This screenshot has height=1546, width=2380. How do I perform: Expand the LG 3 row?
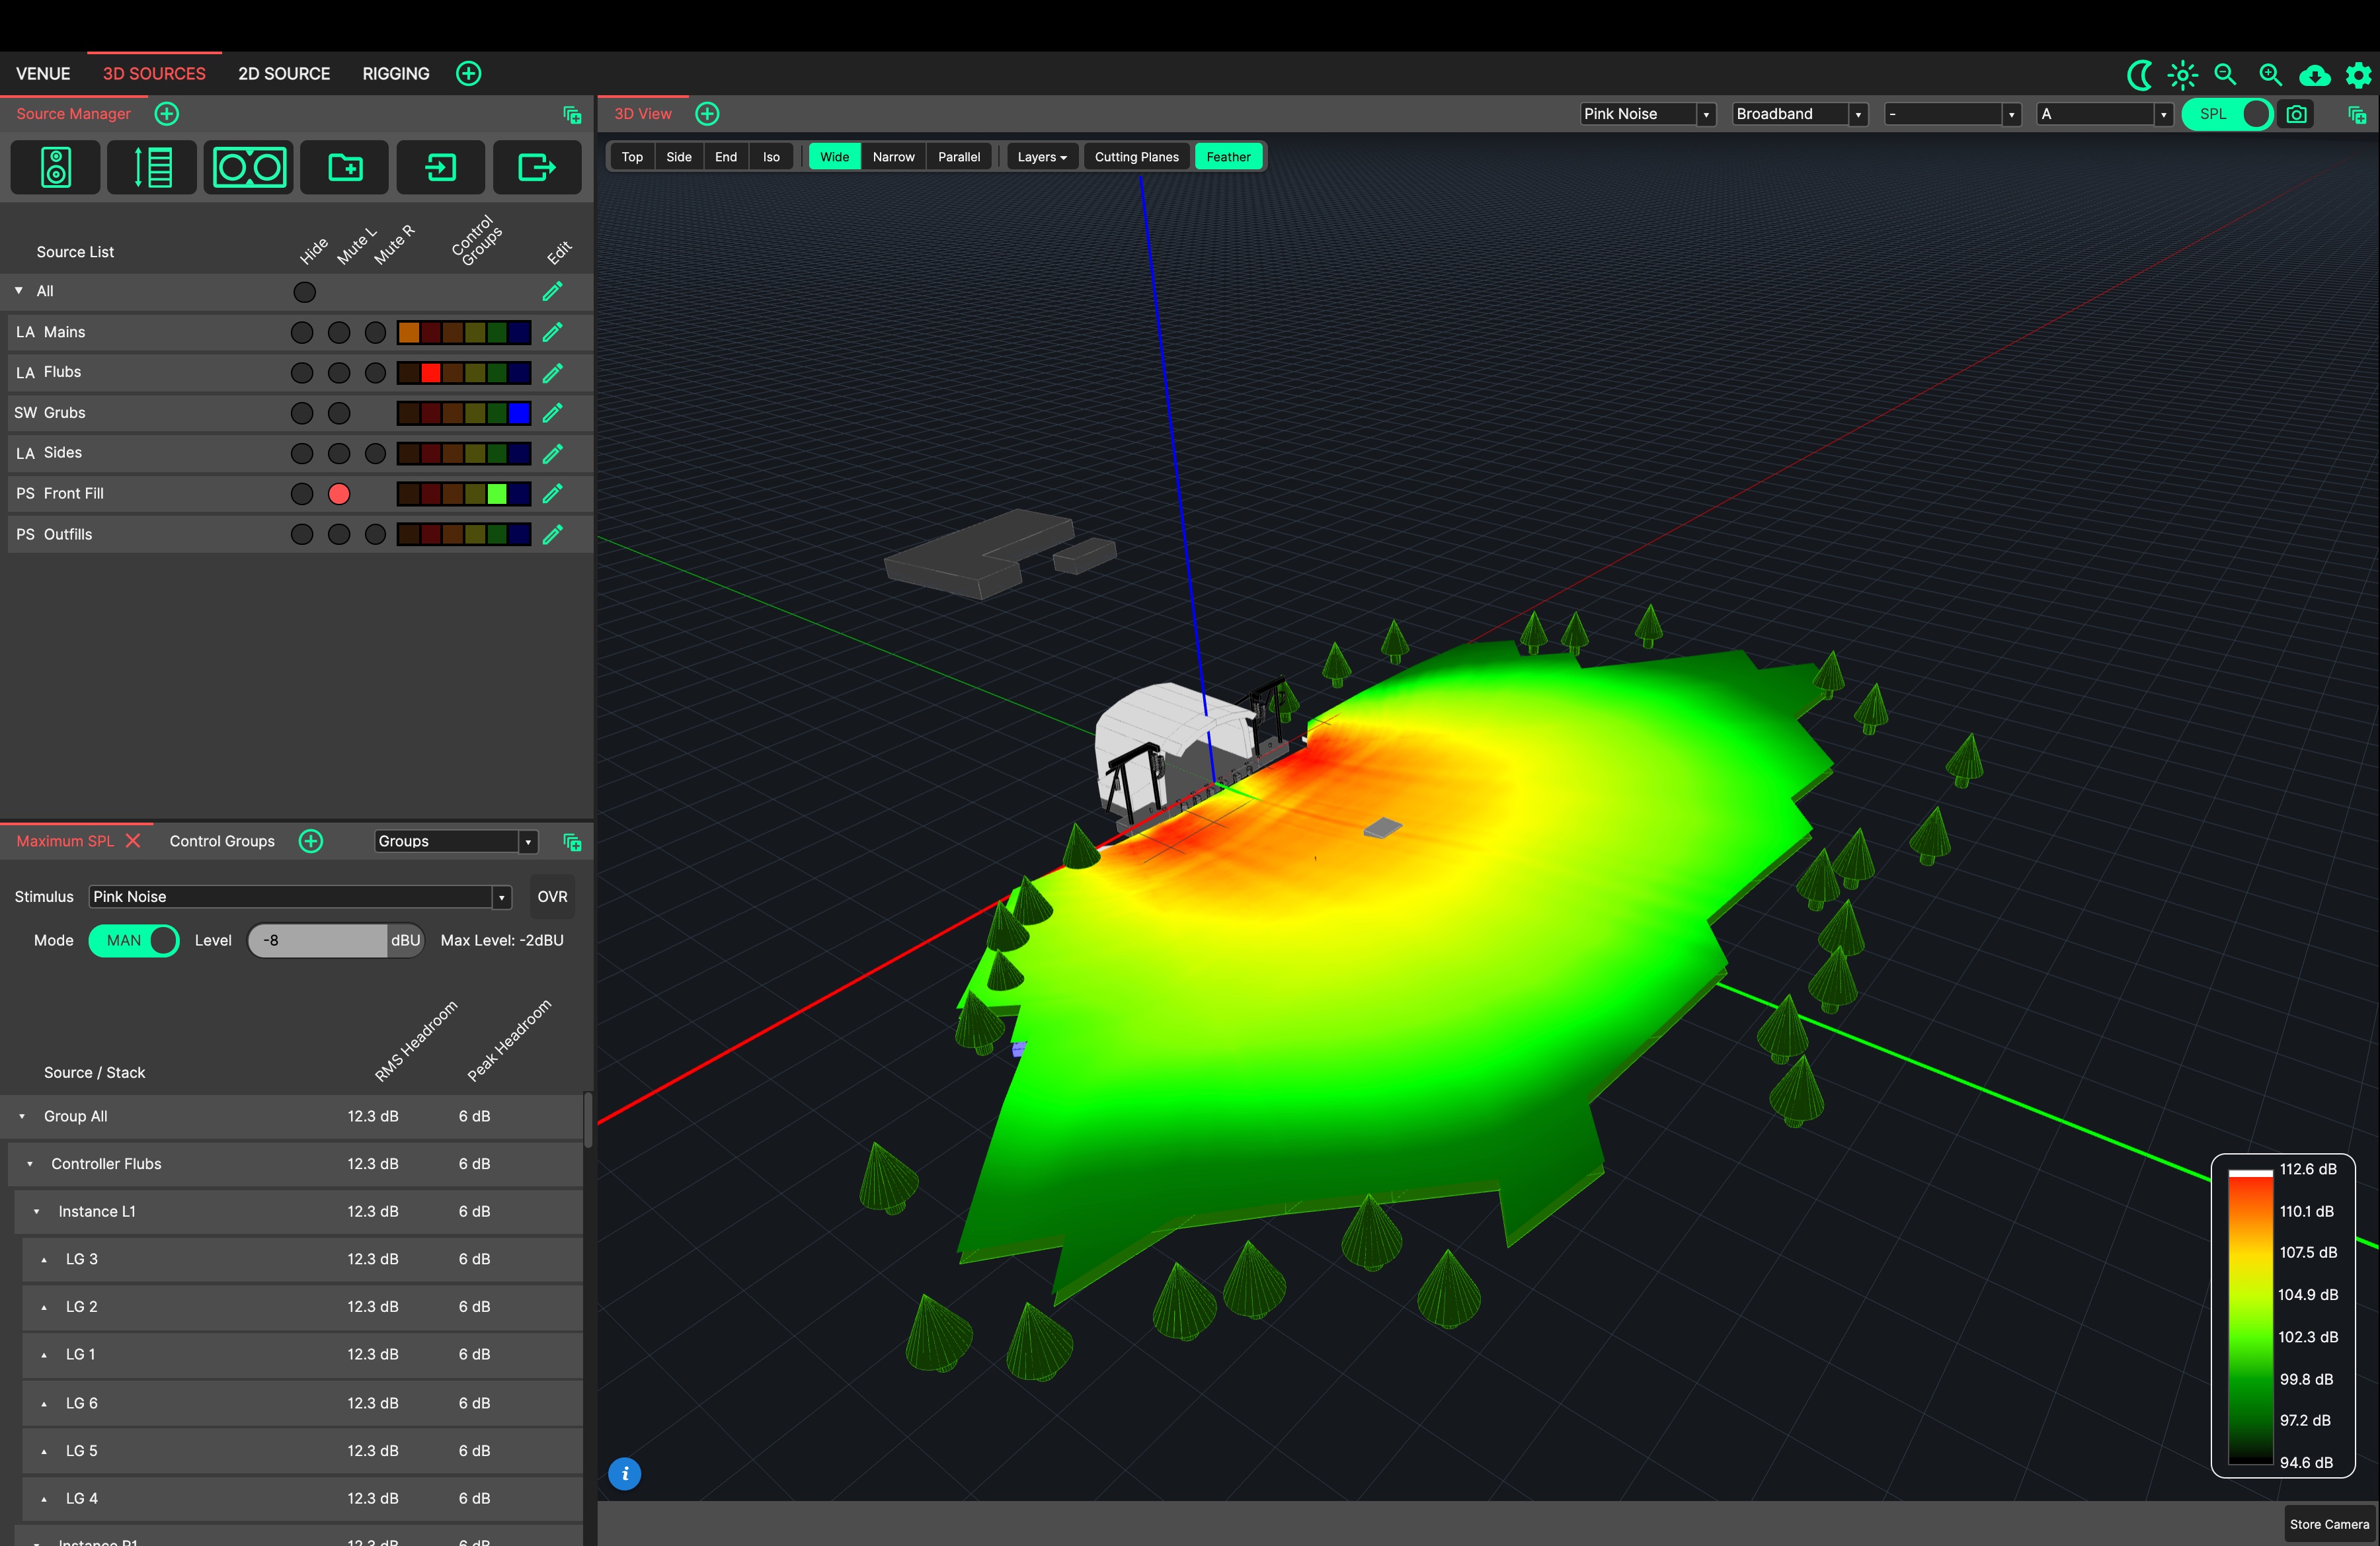(x=44, y=1260)
